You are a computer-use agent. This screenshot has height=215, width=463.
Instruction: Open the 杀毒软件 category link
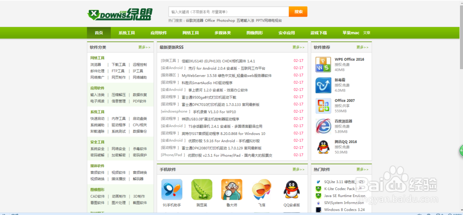click(140, 149)
